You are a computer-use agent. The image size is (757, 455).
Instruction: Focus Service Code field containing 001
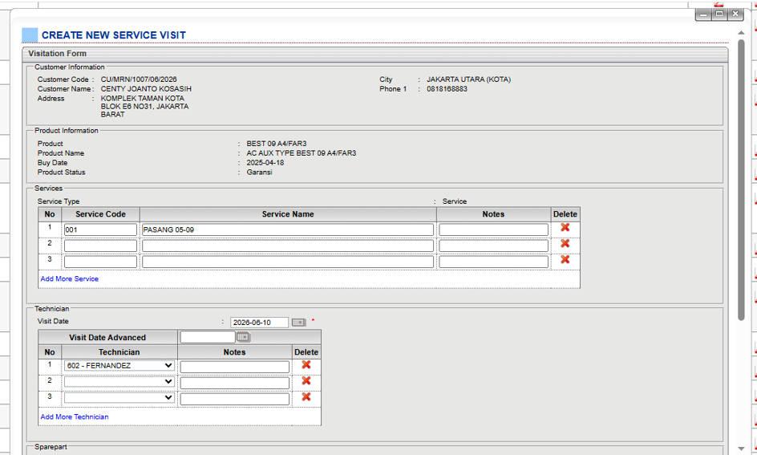pos(100,230)
